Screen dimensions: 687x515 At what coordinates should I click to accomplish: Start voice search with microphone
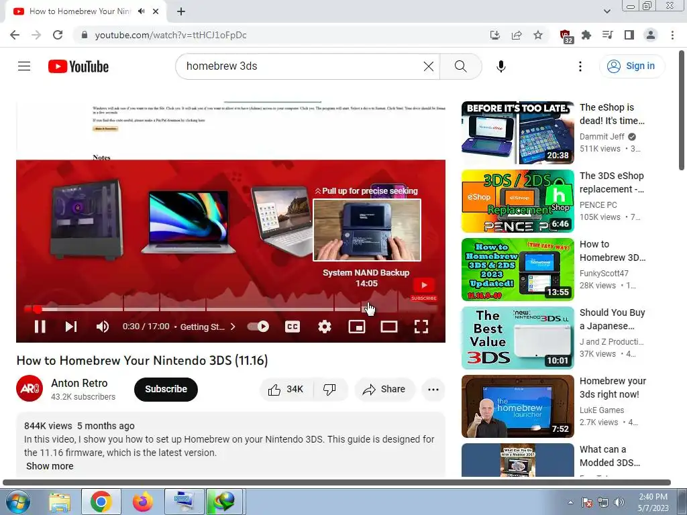(500, 66)
